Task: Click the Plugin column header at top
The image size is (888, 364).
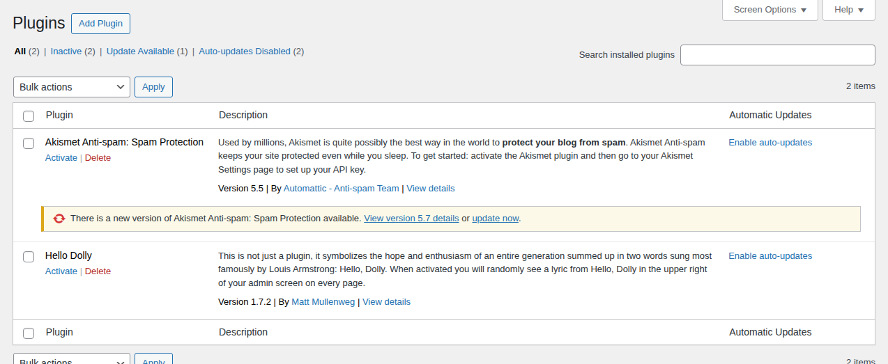Action: click(x=59, y=115)
